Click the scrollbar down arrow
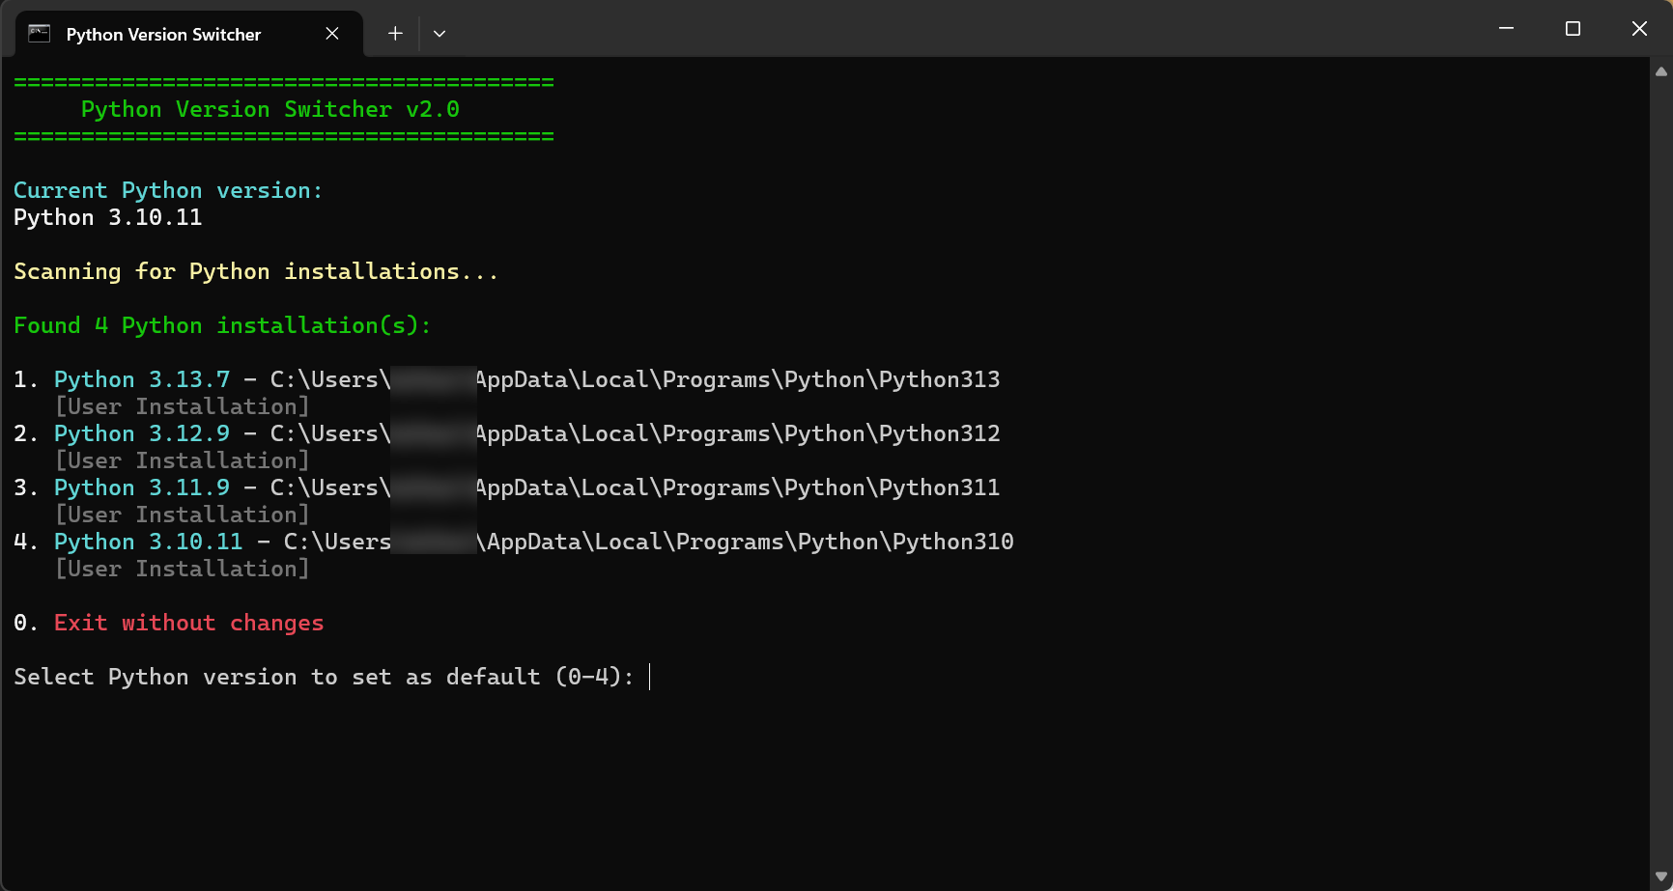 pyautogui.click(x=1661, y=877)
